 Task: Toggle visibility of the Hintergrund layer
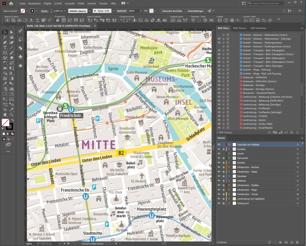tap(219, 203)
